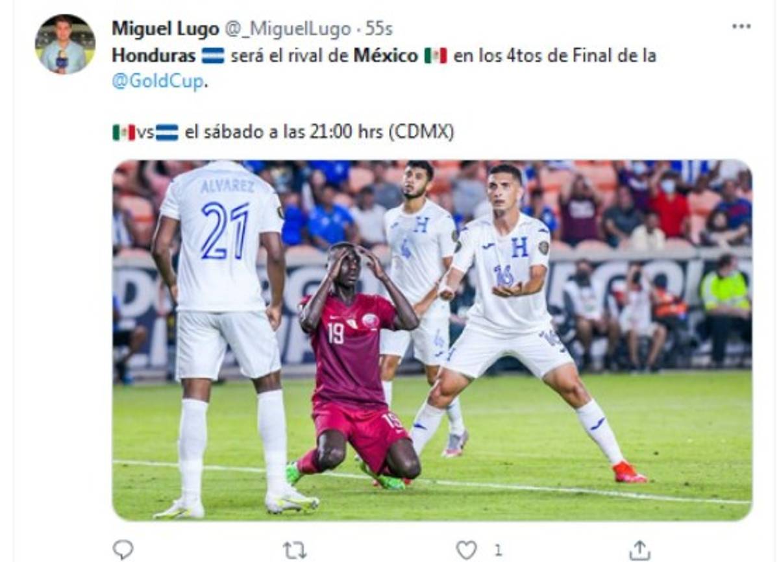Click the reply speech bubble icon

(x=123, y=550)
